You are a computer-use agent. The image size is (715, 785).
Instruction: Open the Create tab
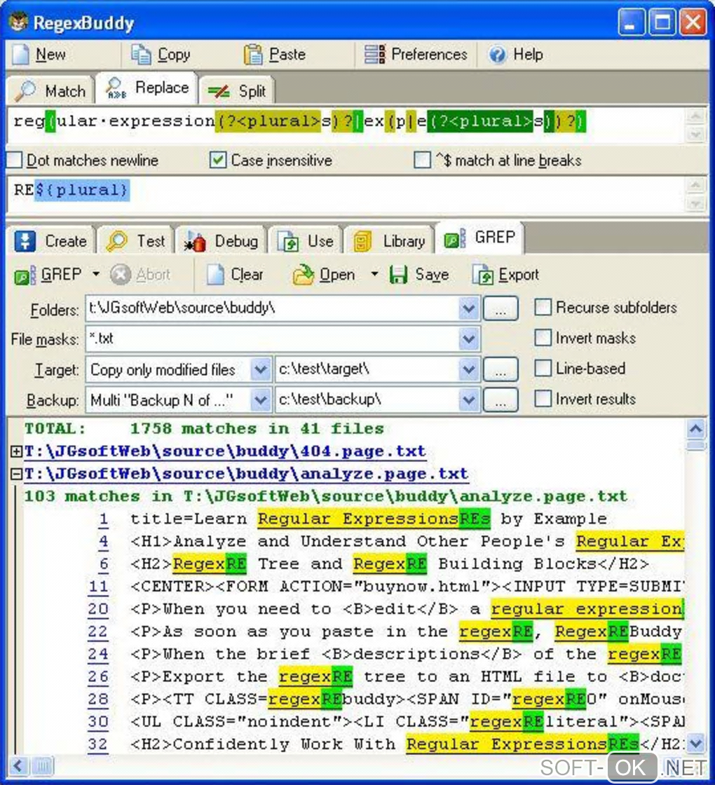tap(50, 241)
